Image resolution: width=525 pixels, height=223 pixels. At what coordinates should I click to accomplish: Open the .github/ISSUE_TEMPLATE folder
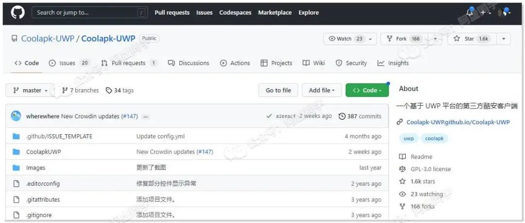(59, 137)
